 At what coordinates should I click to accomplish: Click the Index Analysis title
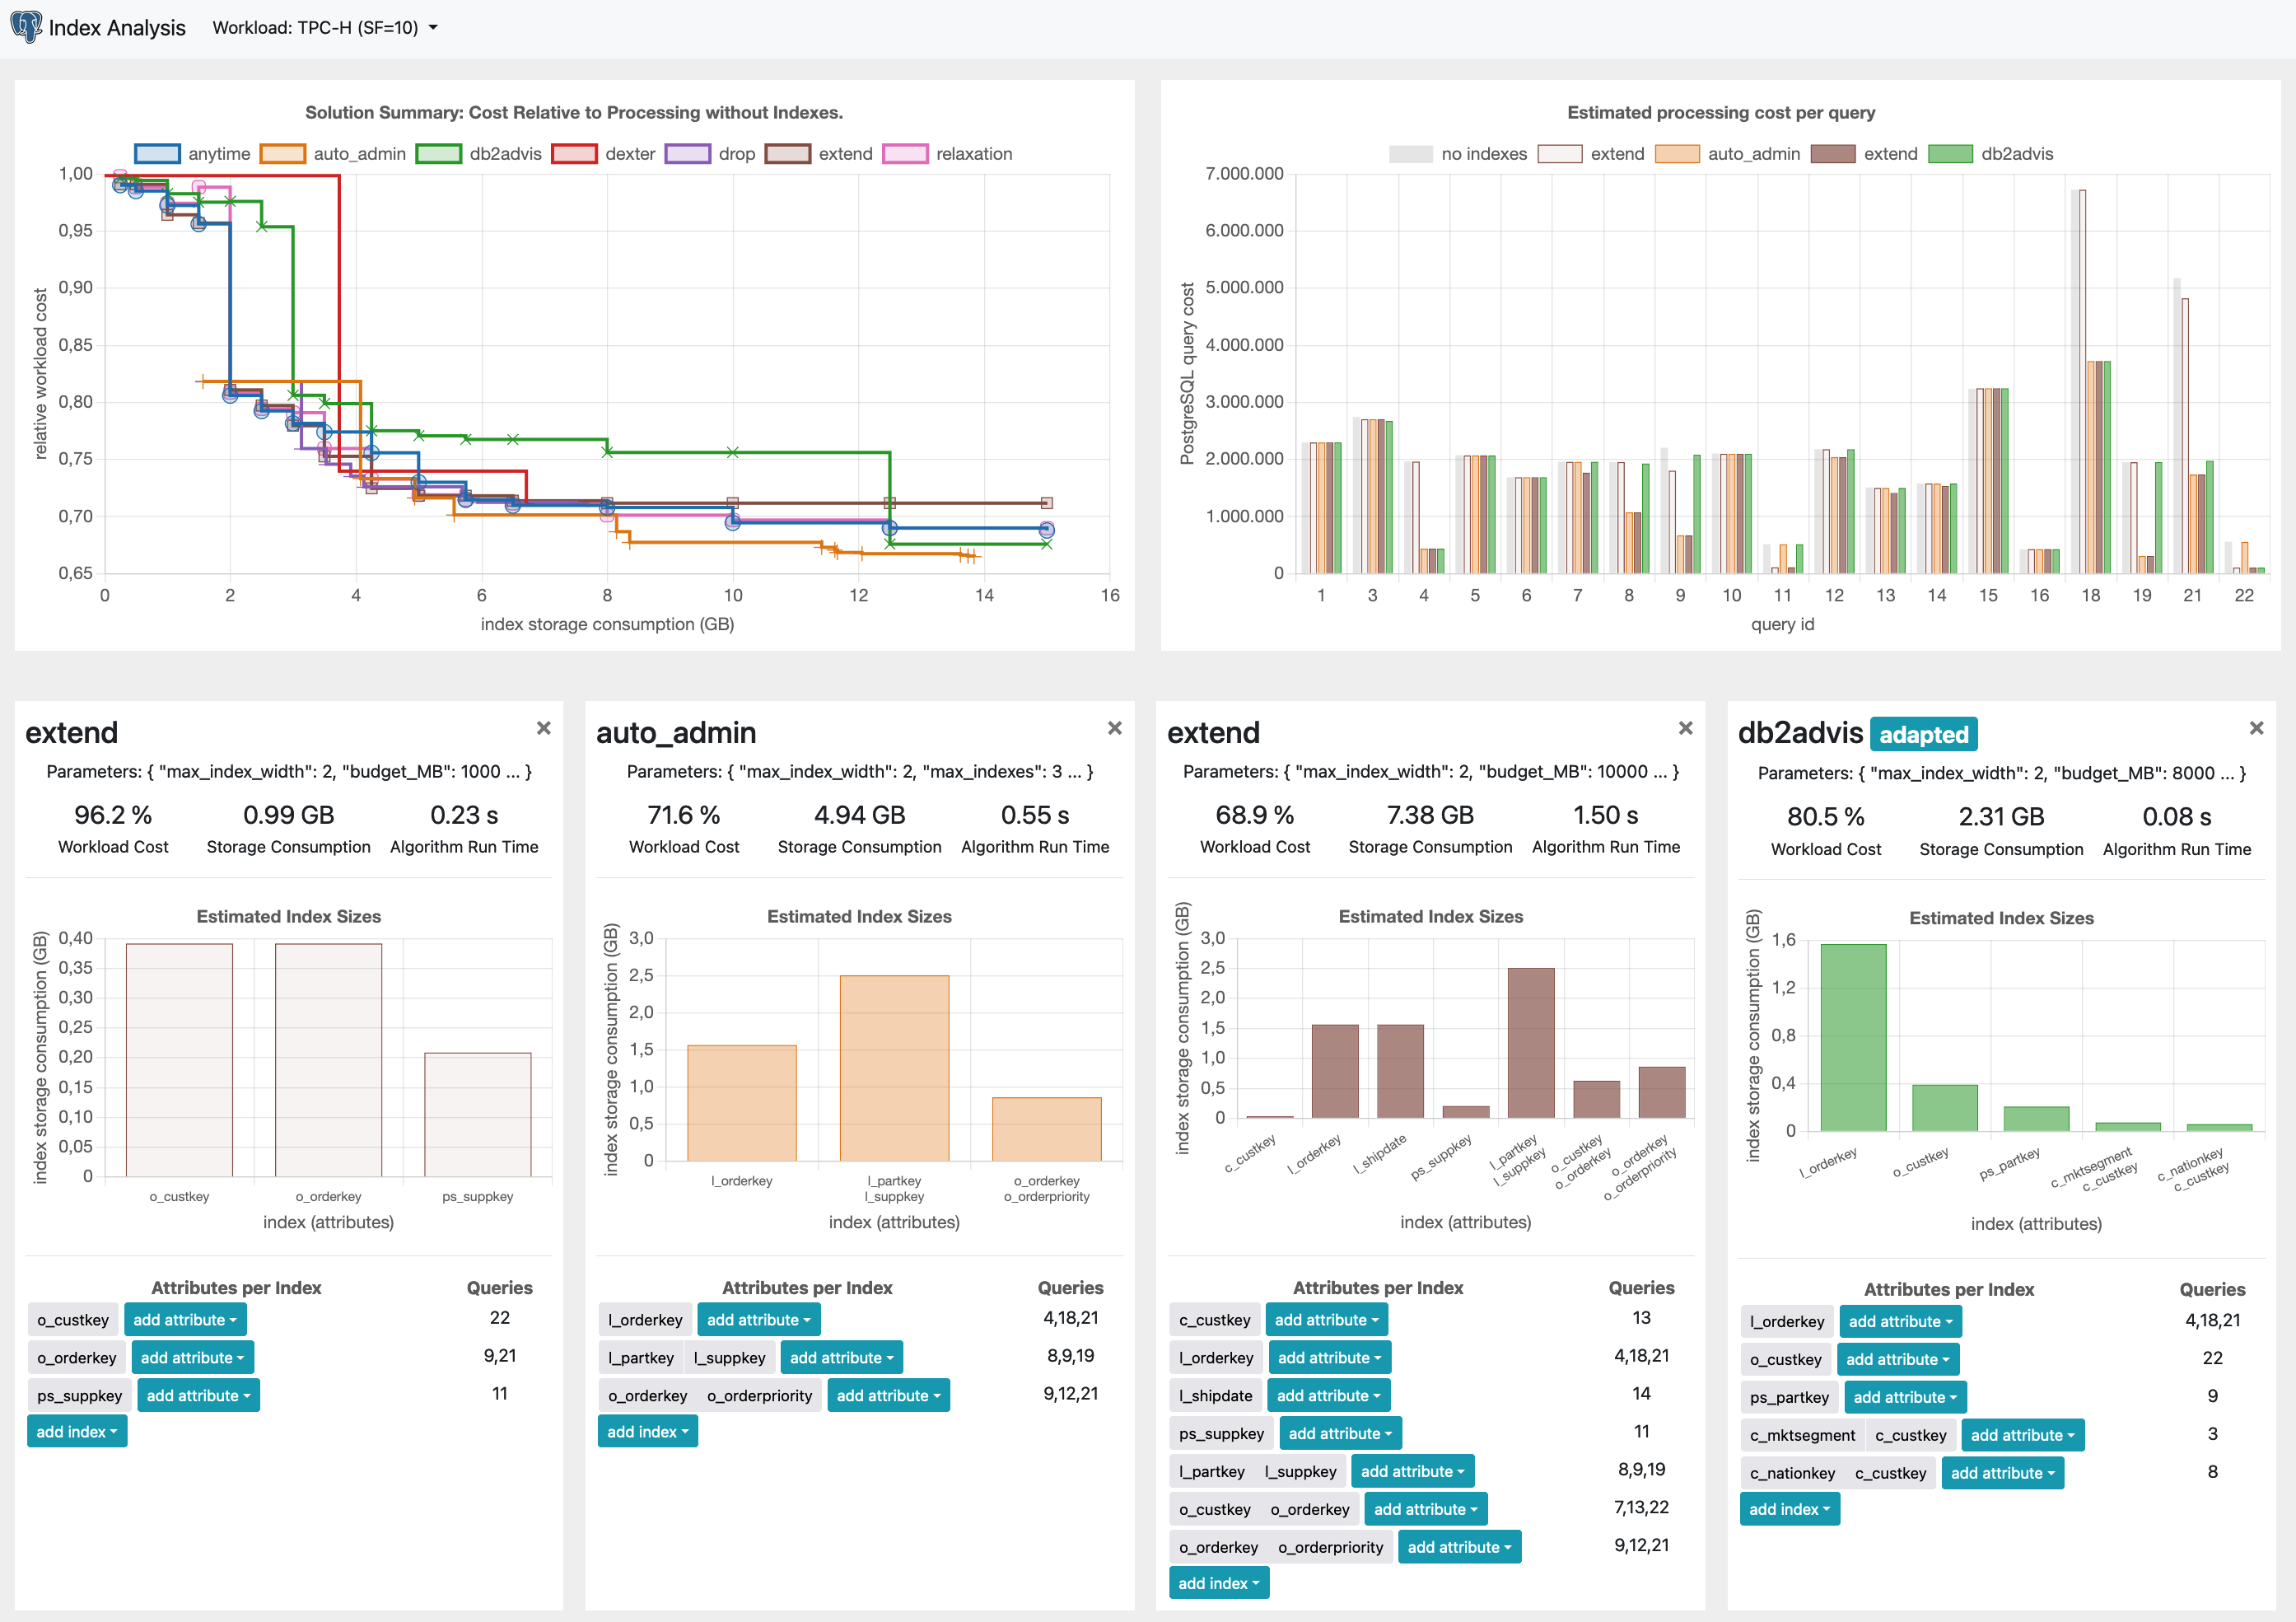[117, 28]
